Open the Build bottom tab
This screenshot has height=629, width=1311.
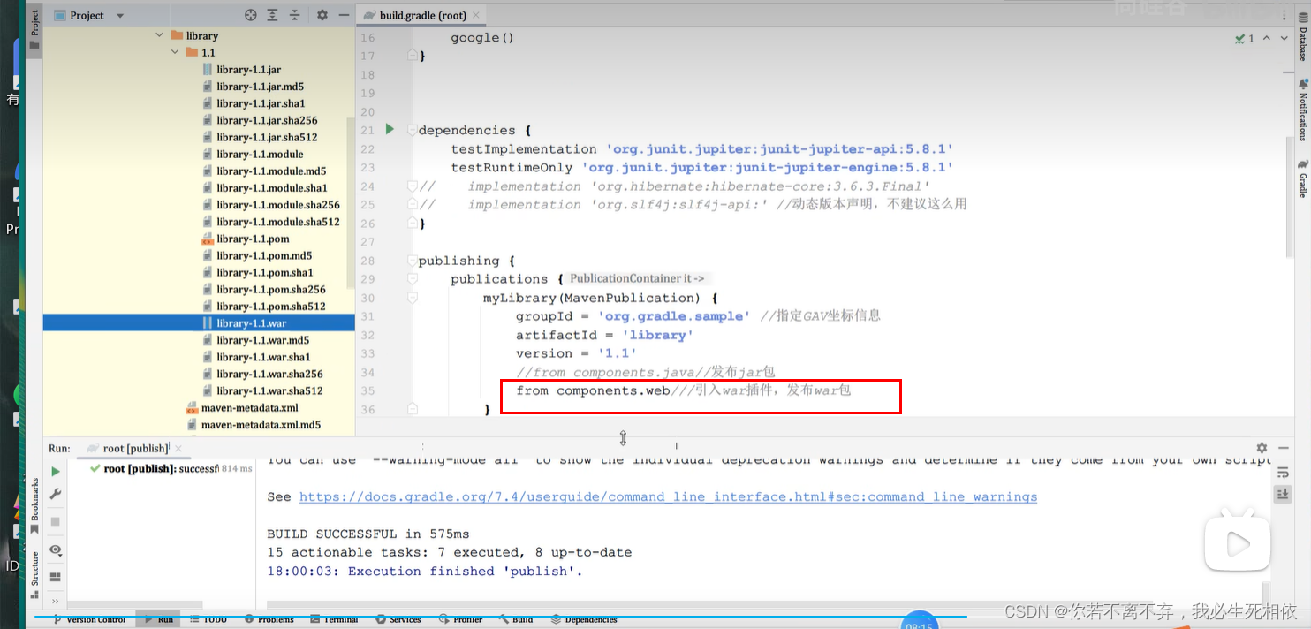pos(517,620)
